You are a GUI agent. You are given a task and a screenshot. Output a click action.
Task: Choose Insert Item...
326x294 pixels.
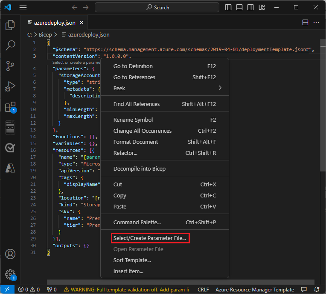(165, 271)
